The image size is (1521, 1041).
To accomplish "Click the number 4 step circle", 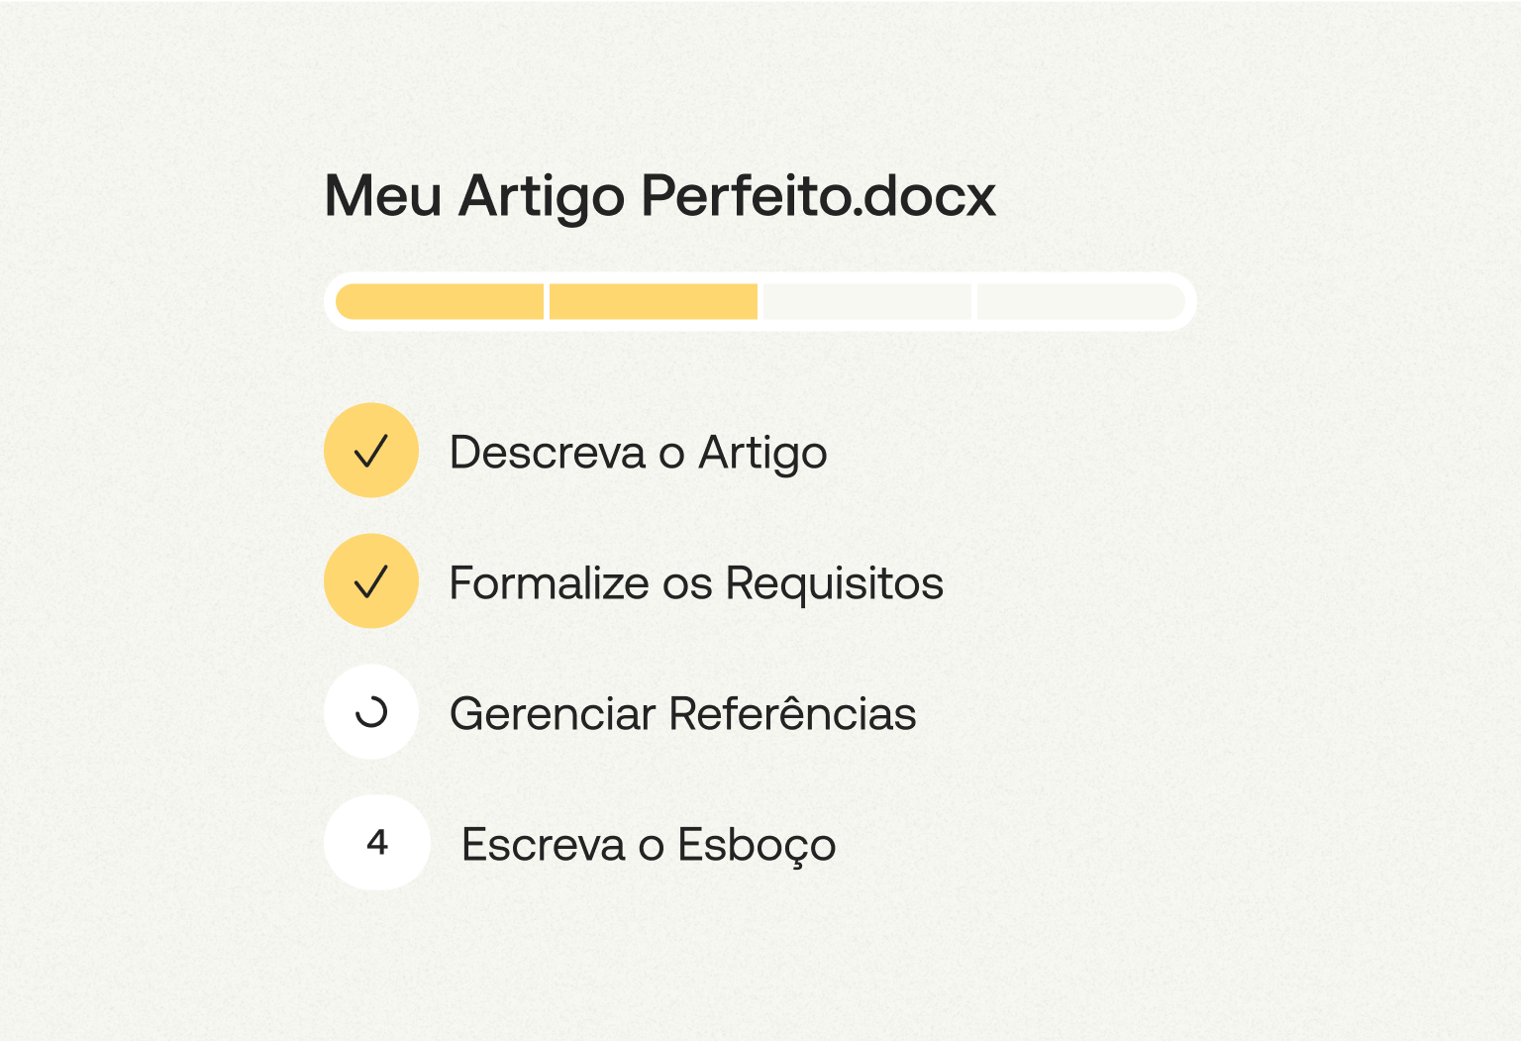I will 377,843.
